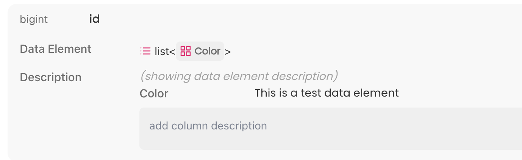Viewport: 522px width, 160px height.
Task: Click the Description field label
Action: click(50, 77)
